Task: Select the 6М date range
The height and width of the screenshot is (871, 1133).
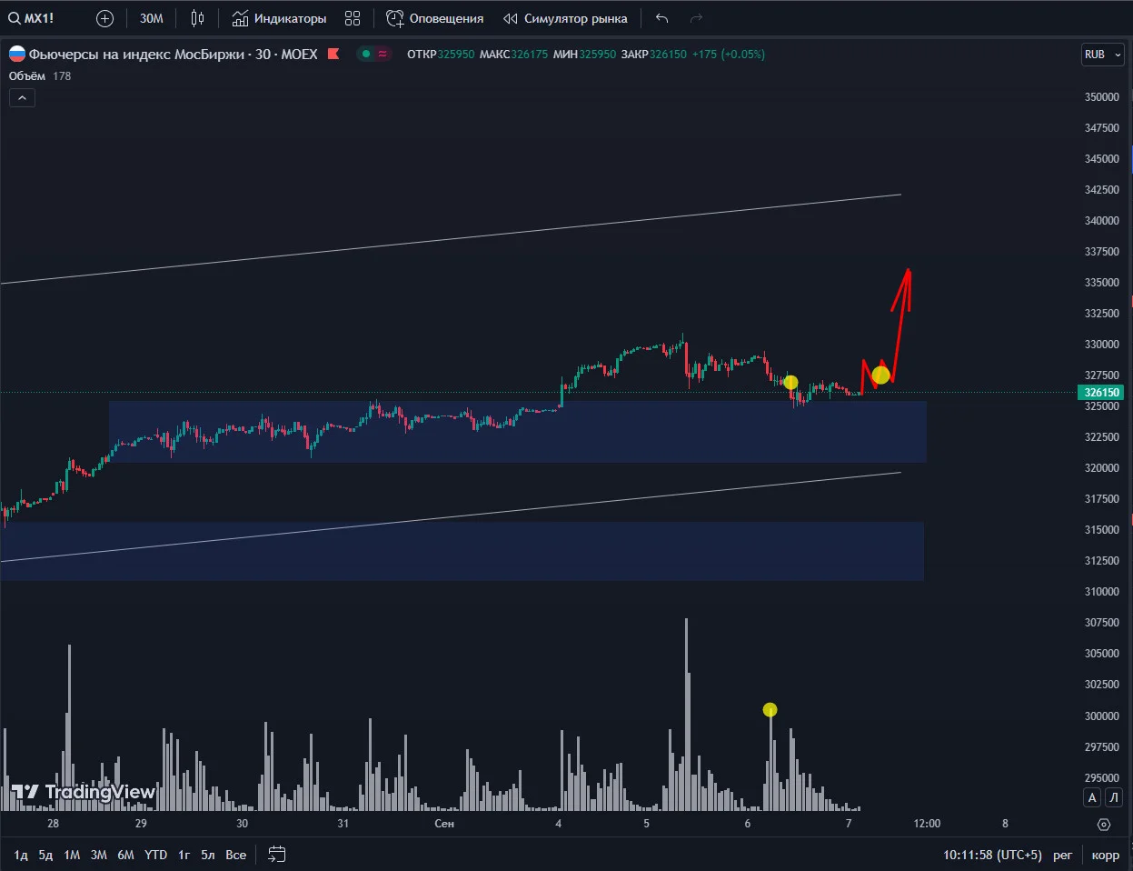Action: (x=125, y=855)
